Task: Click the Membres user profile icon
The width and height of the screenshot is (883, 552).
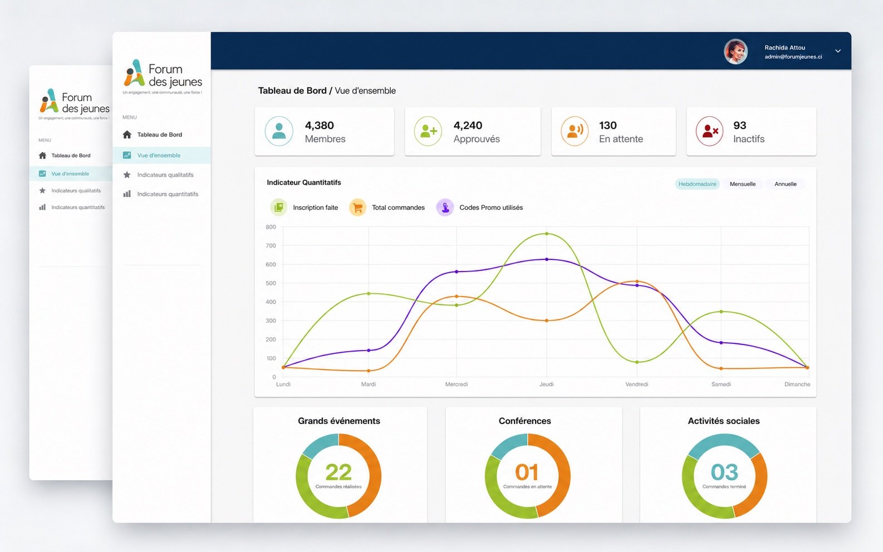Action: [x=279, y=131]
